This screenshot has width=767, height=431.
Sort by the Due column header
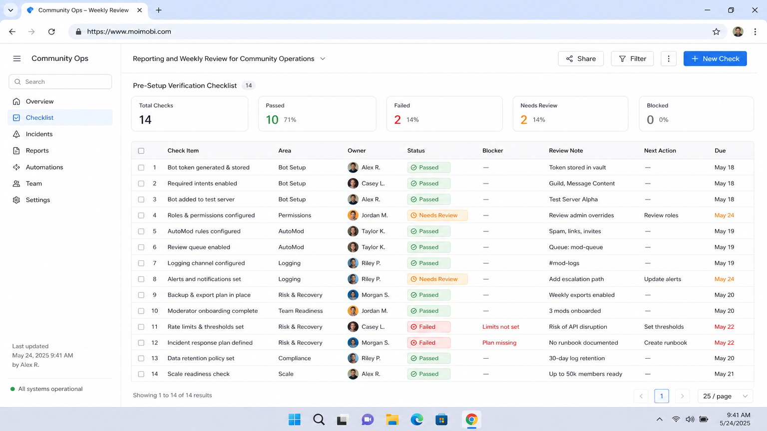tap(720, 151)
